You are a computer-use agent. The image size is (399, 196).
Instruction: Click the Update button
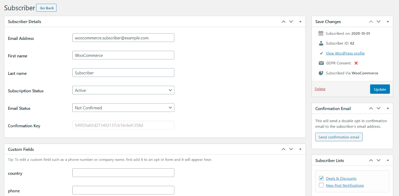pyautogui.click(x=380, y=89)
